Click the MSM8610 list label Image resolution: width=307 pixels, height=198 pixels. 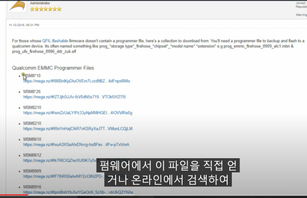(32, 139)
